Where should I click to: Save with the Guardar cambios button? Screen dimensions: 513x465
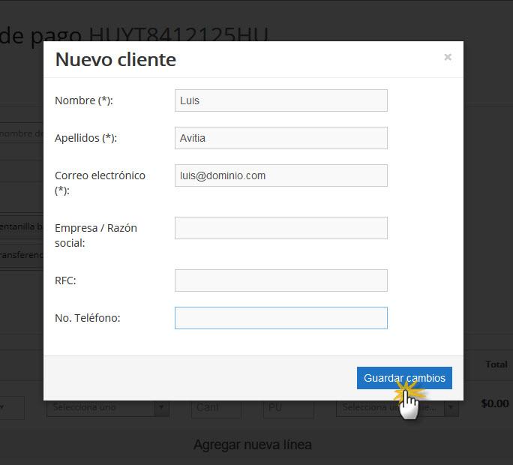pyautogui.click(x=404, y=378)
